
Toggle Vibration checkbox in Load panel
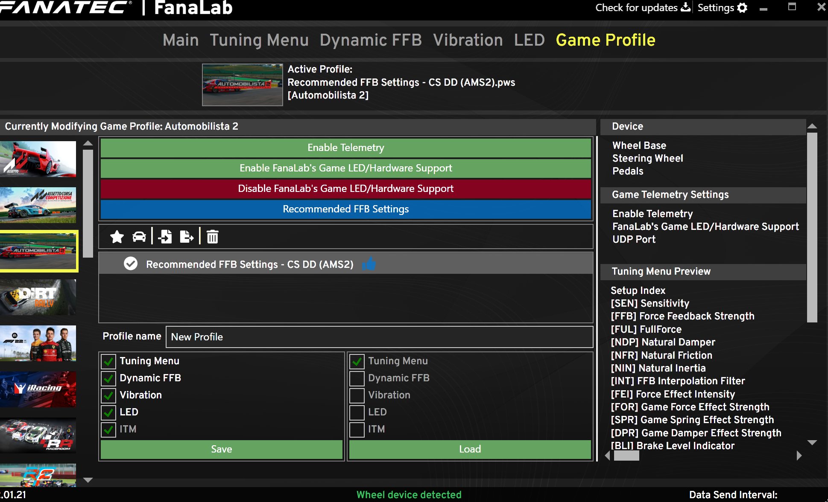tap(357, 395)
